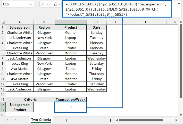Collapse the formula bar with the chevron
The width and height of the screenshot is (183, 125).
[x=179, y=4]
